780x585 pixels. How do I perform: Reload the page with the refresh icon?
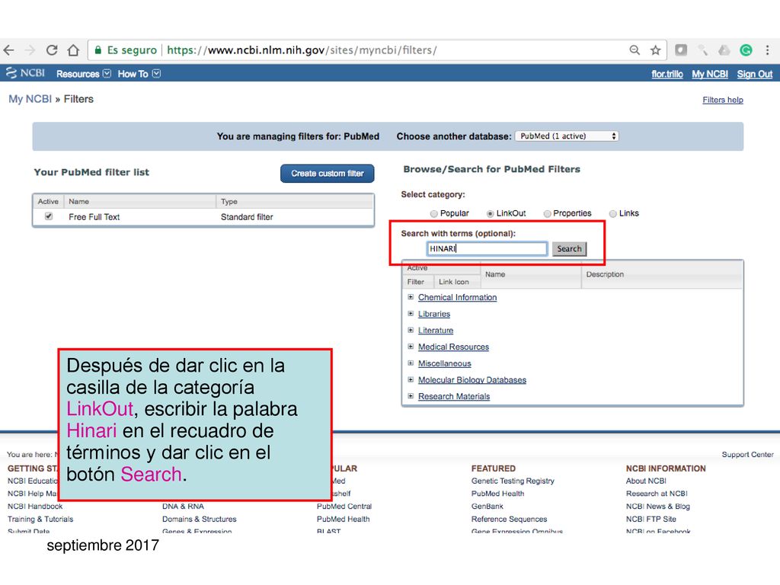[x=52, y=50]
